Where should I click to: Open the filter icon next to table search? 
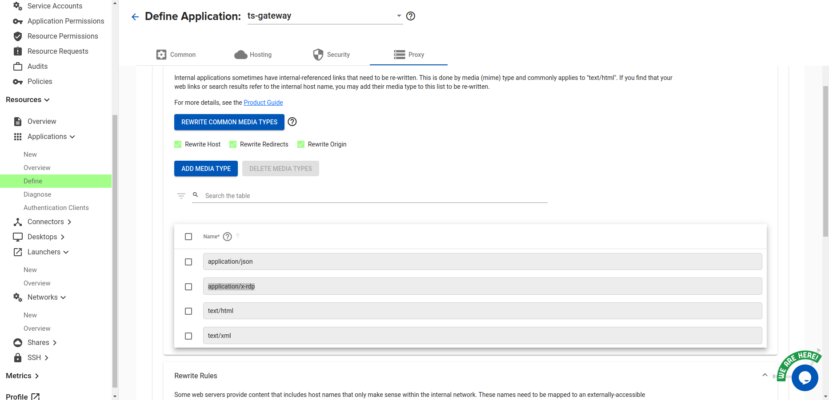pyautogui.click(x=181, y=195)
